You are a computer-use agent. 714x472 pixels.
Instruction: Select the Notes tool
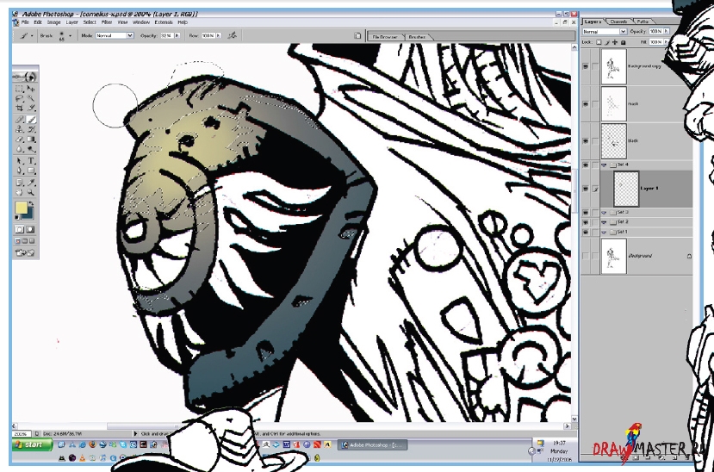20,183
